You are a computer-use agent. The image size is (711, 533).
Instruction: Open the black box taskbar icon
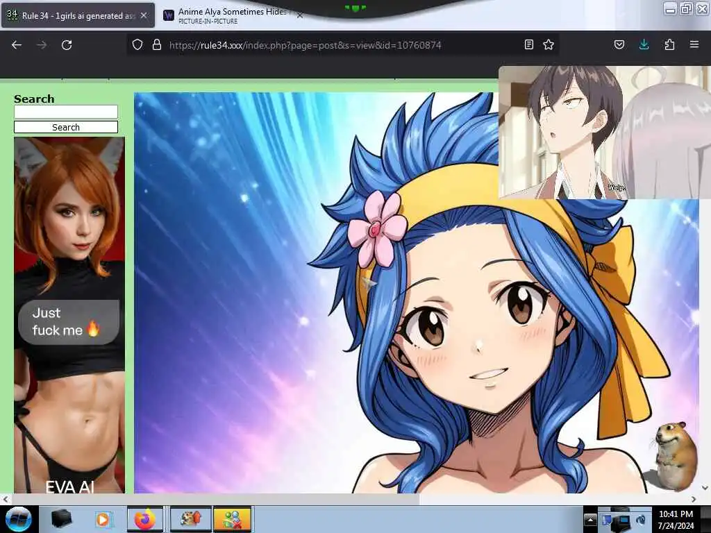click(61, 519)
